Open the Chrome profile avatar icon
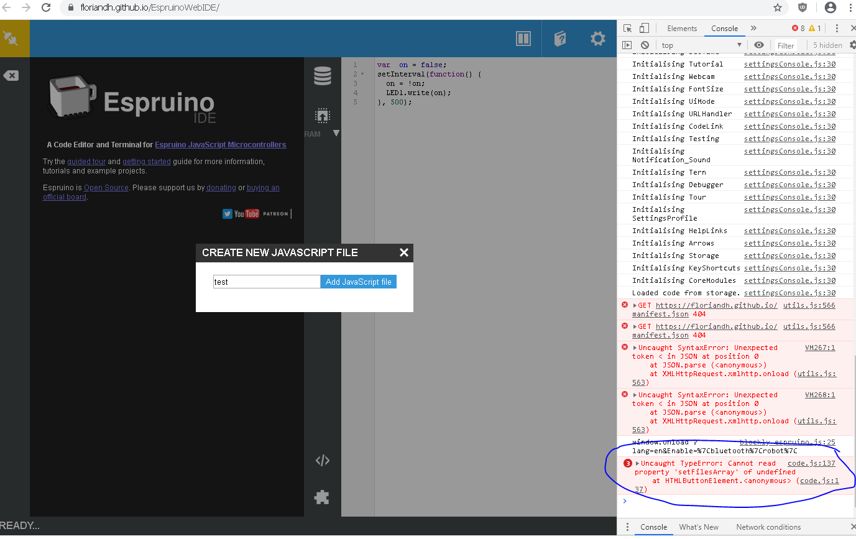Viewport: 856px width, 539px height. [831, 8]
